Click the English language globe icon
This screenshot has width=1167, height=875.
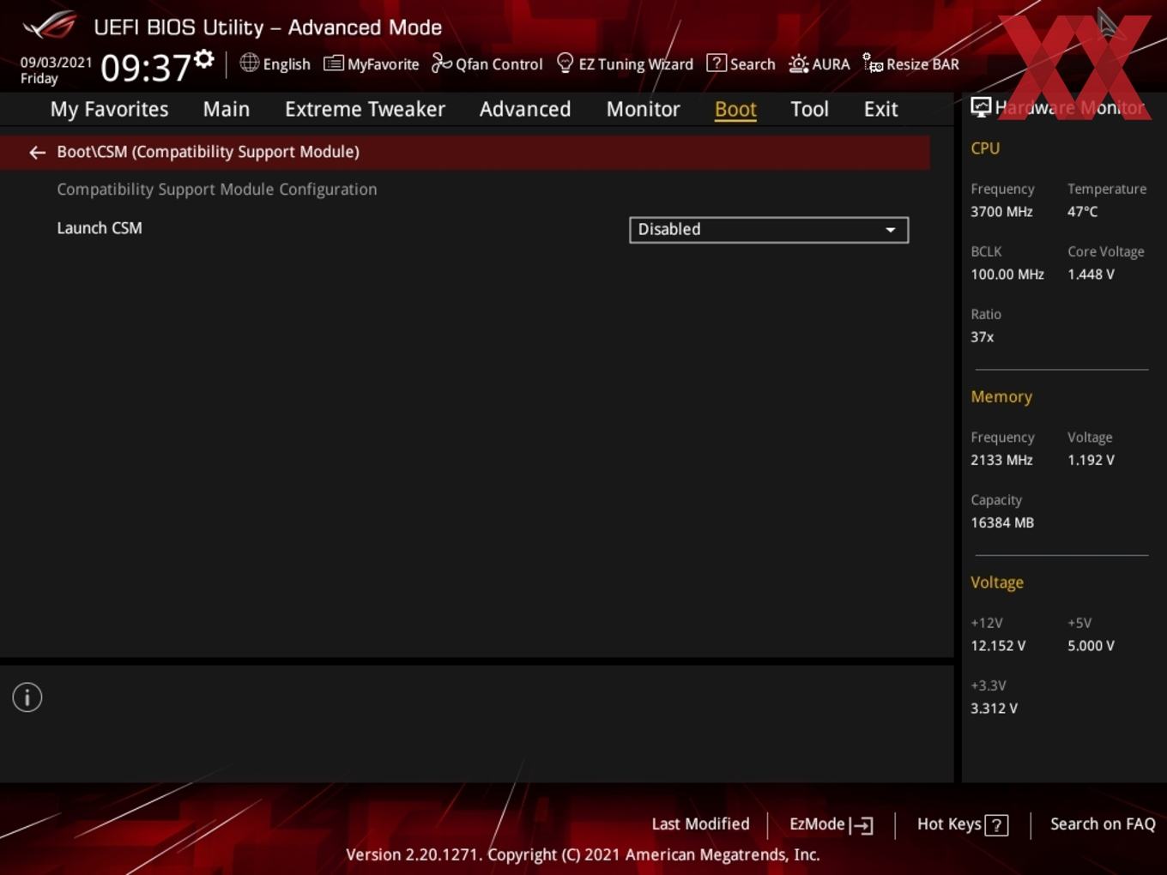(249, 63)
